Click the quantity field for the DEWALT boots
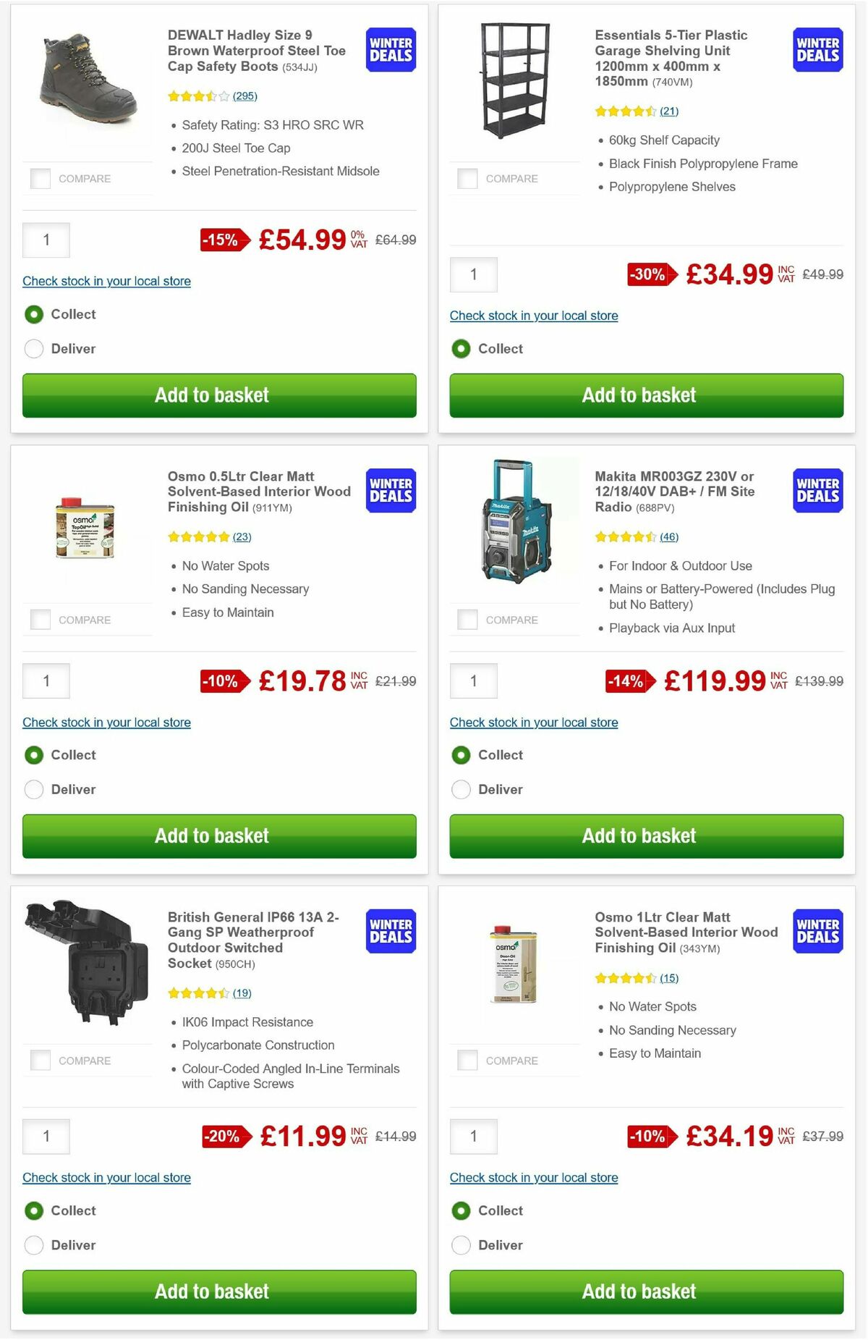Image resolution: width=868 pixels, height=1340 pixels. 46,239
